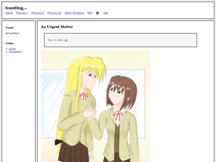Click the 'Links' sidebar heading
216x162 pixels.
[x=10, y=43]
